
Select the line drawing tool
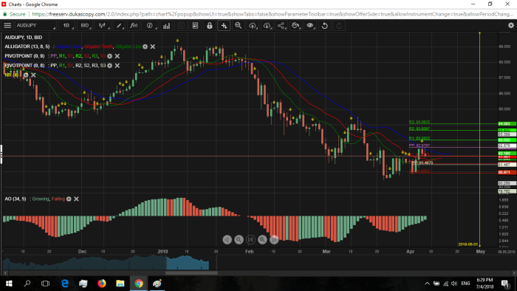point(119,25)
